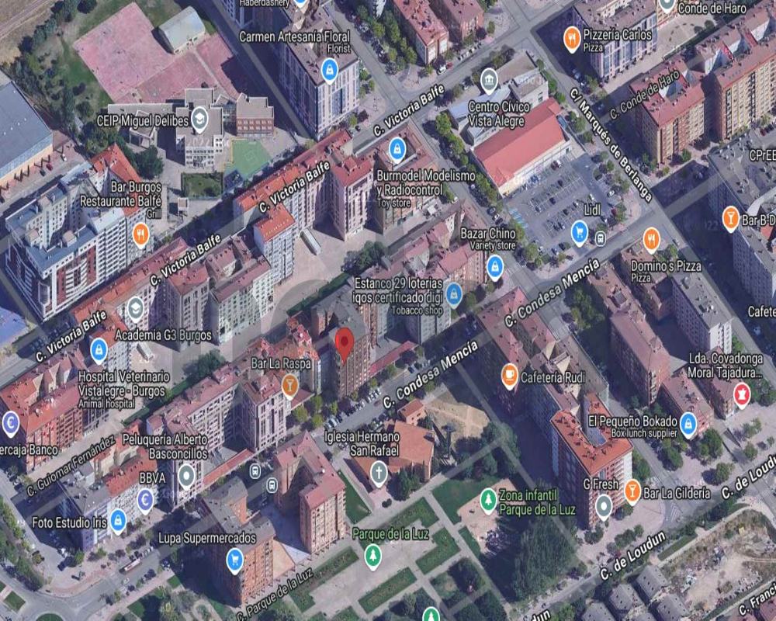This screenshot has height=621, width=776.
Task: Select the CEIP Miguel Delibes school marker
Action: click(x=199, y=120)
